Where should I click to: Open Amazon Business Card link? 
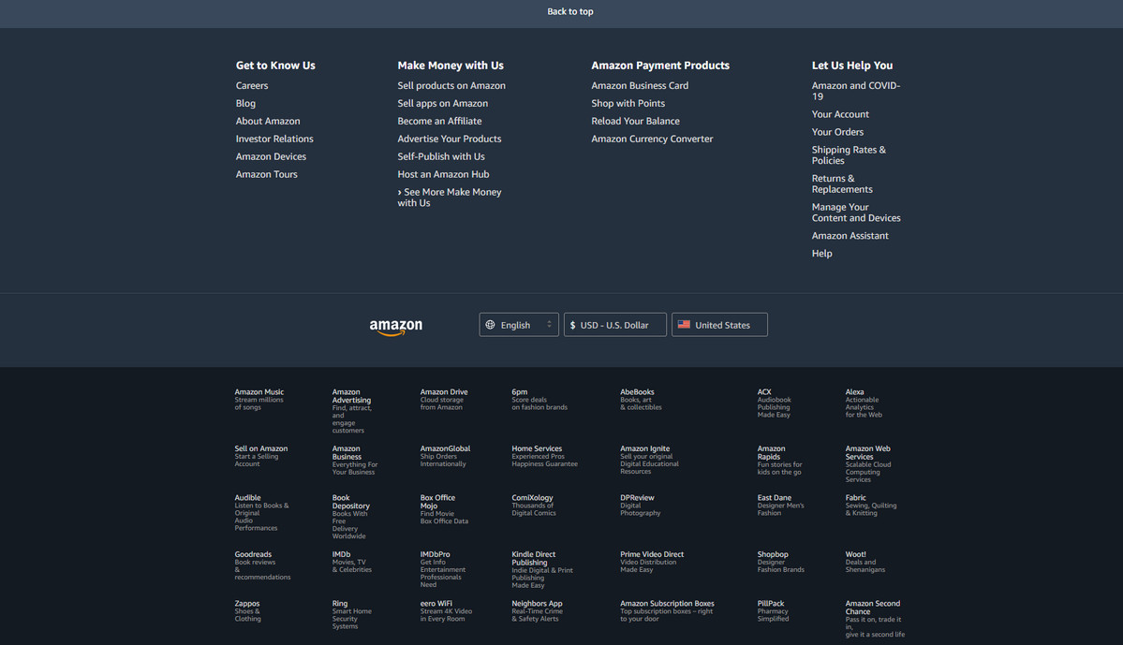tap(640, 85)
